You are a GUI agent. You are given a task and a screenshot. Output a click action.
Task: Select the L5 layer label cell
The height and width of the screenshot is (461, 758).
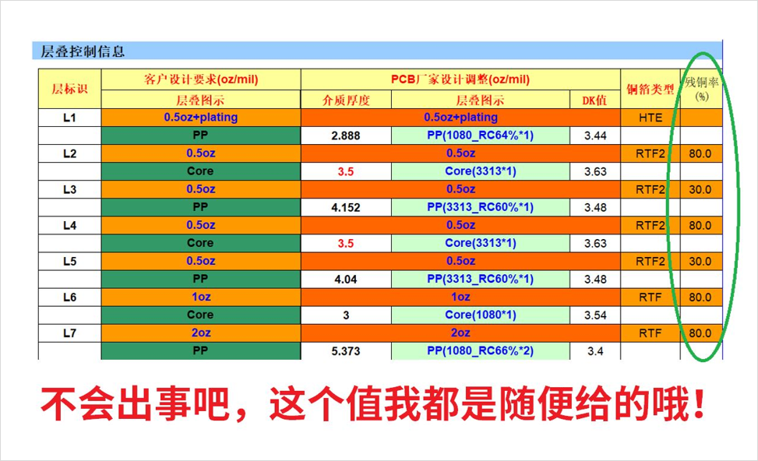[69, 261]
